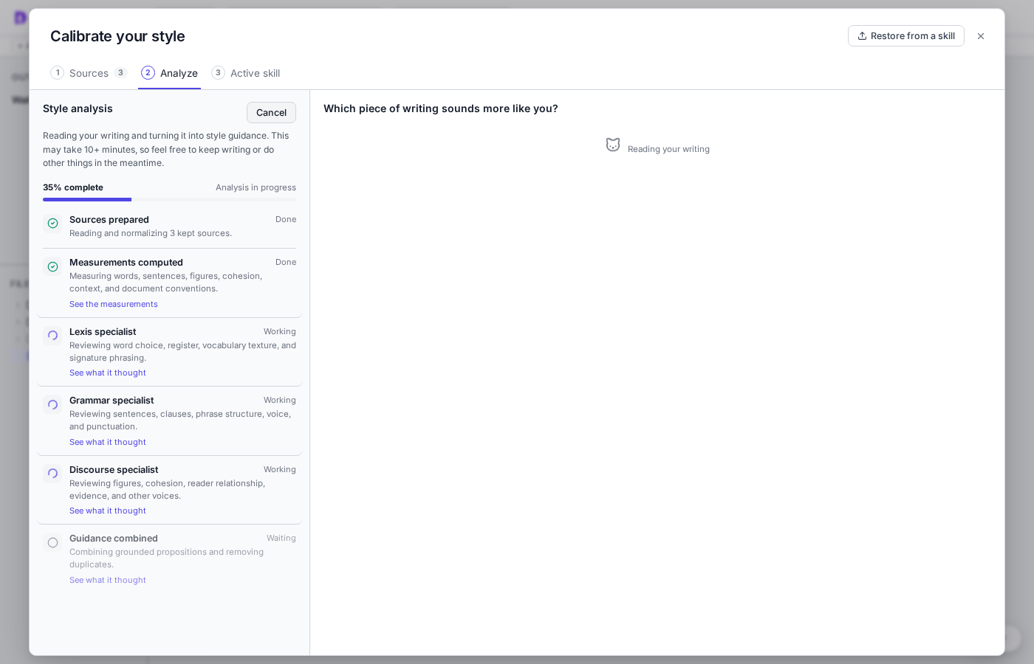Click the cat icon beside Reading your writing
This screenshot has height=664, width=1034.
pos(613,145)
